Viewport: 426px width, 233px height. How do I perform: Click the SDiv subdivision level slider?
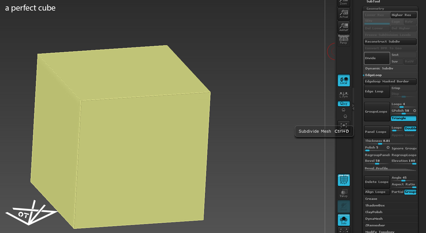coord(377,22)
